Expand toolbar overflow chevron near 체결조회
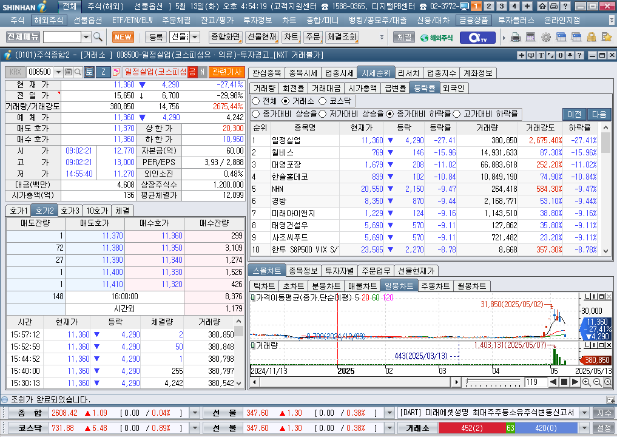Viewport: 617px width, 437px height. (382, 38)
